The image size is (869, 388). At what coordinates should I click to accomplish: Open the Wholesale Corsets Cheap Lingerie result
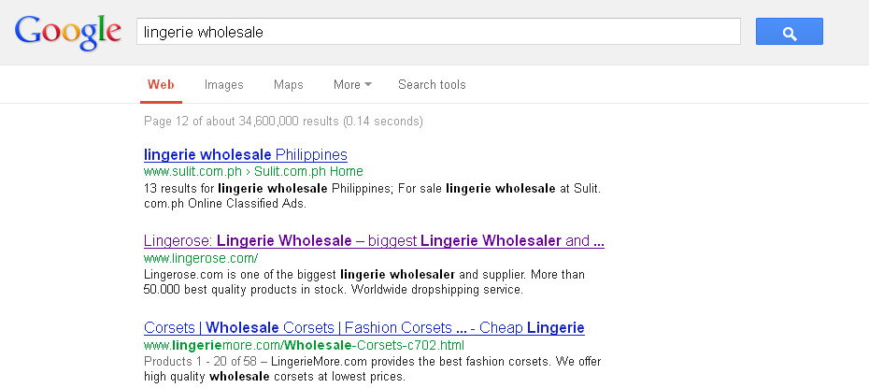click(x=364, y=327)
